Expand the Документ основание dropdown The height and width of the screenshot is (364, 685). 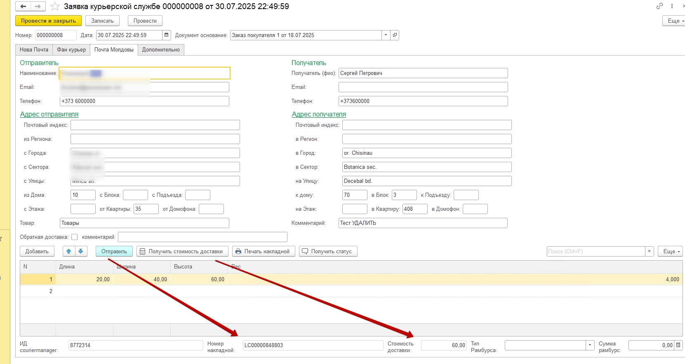pos(386,35)
